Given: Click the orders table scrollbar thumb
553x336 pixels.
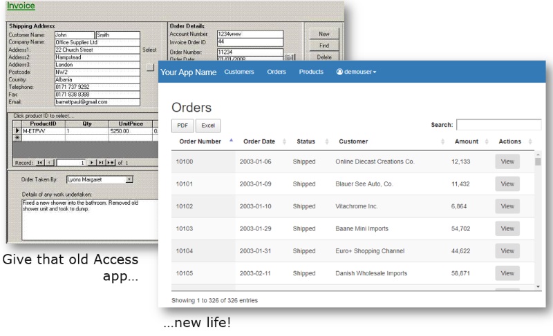Looking at the screenshot, I should coord(538,161).
